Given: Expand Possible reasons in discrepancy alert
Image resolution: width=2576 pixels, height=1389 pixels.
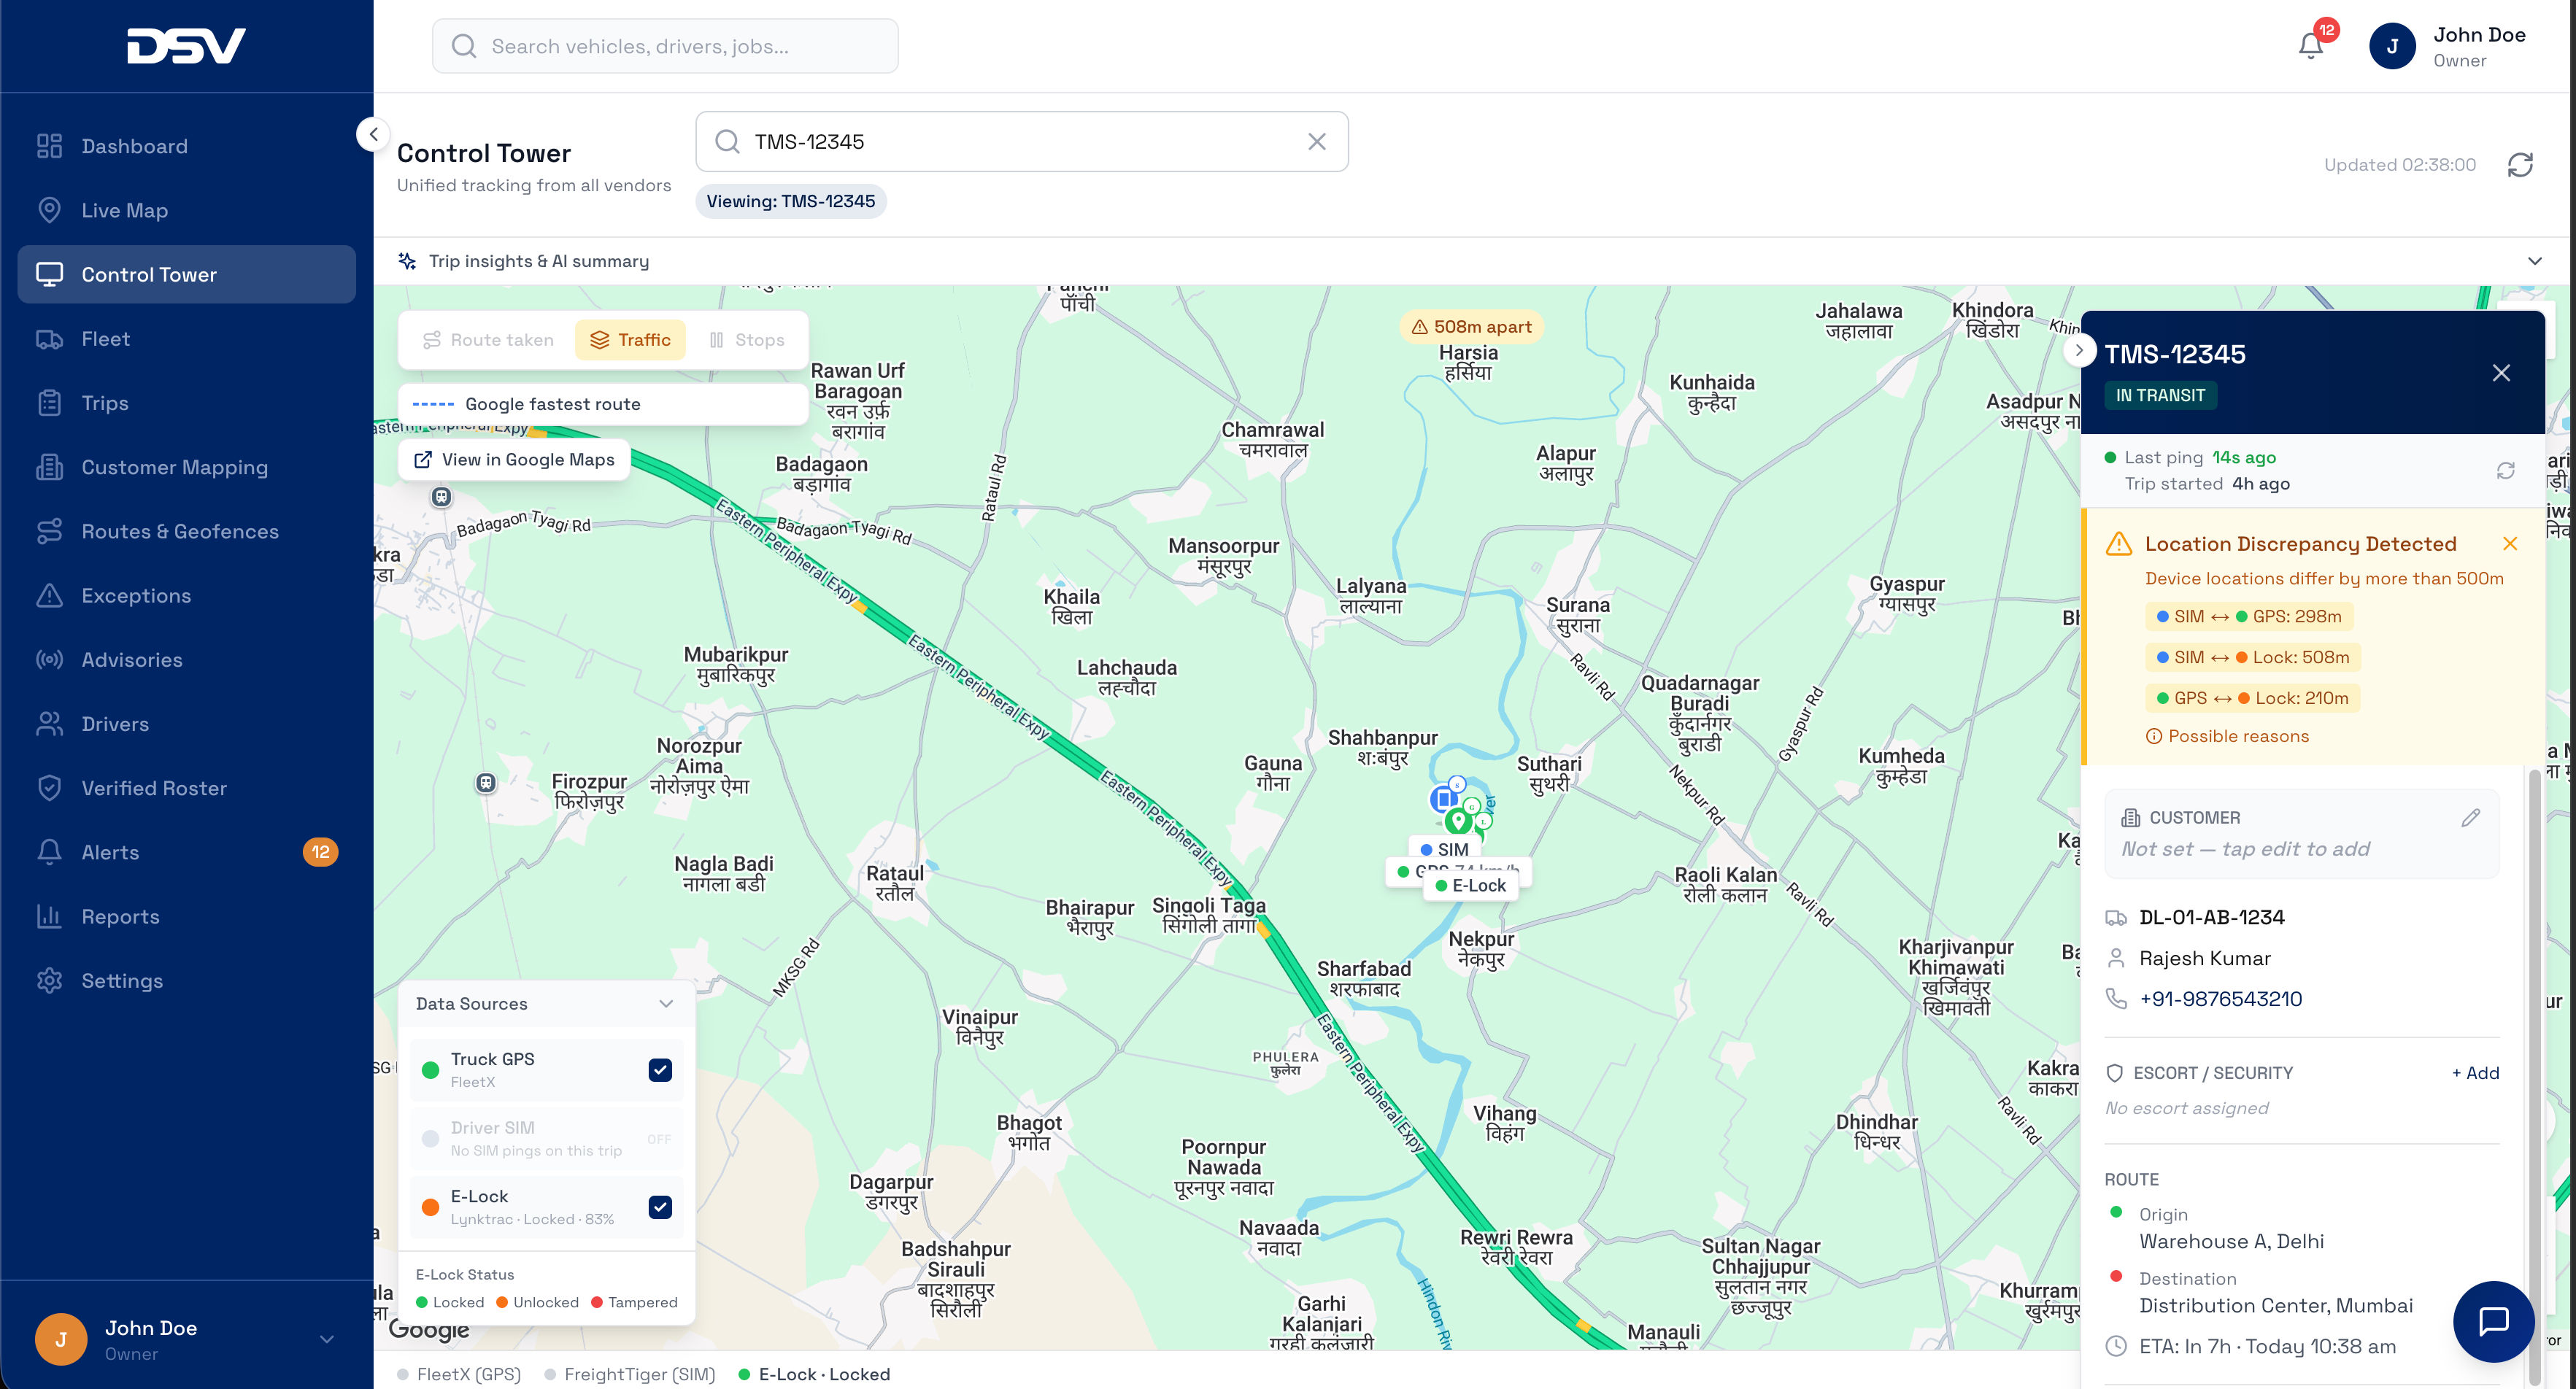Looking at the screenshot, I should 2227,736.
